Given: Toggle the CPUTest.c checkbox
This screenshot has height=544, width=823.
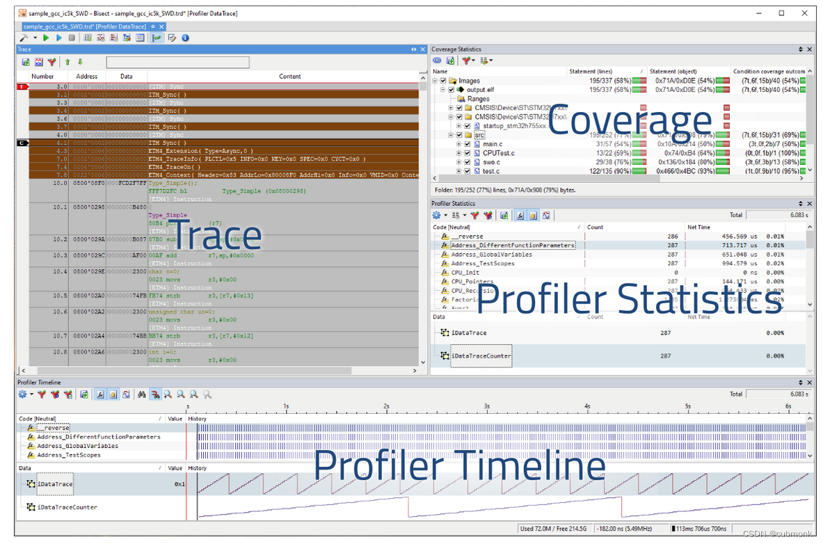Looking at the screenshot, I should [467, 153].
